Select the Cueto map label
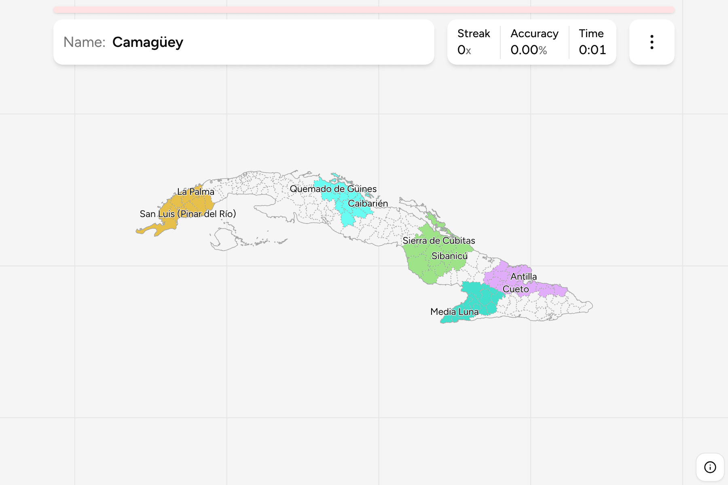The height and width of the screenshot is (485, 728). click(x=516, y=289)
